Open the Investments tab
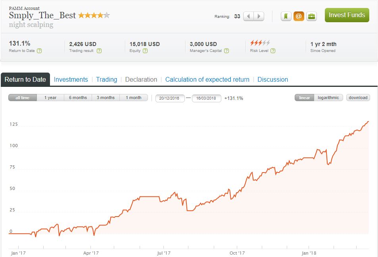 tap(71, 80)
